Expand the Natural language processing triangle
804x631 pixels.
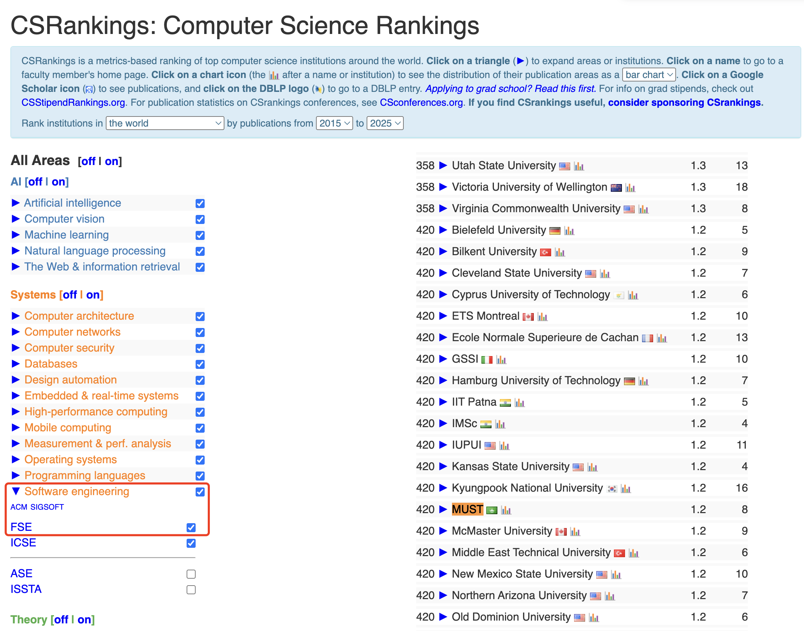click(16, 251)
